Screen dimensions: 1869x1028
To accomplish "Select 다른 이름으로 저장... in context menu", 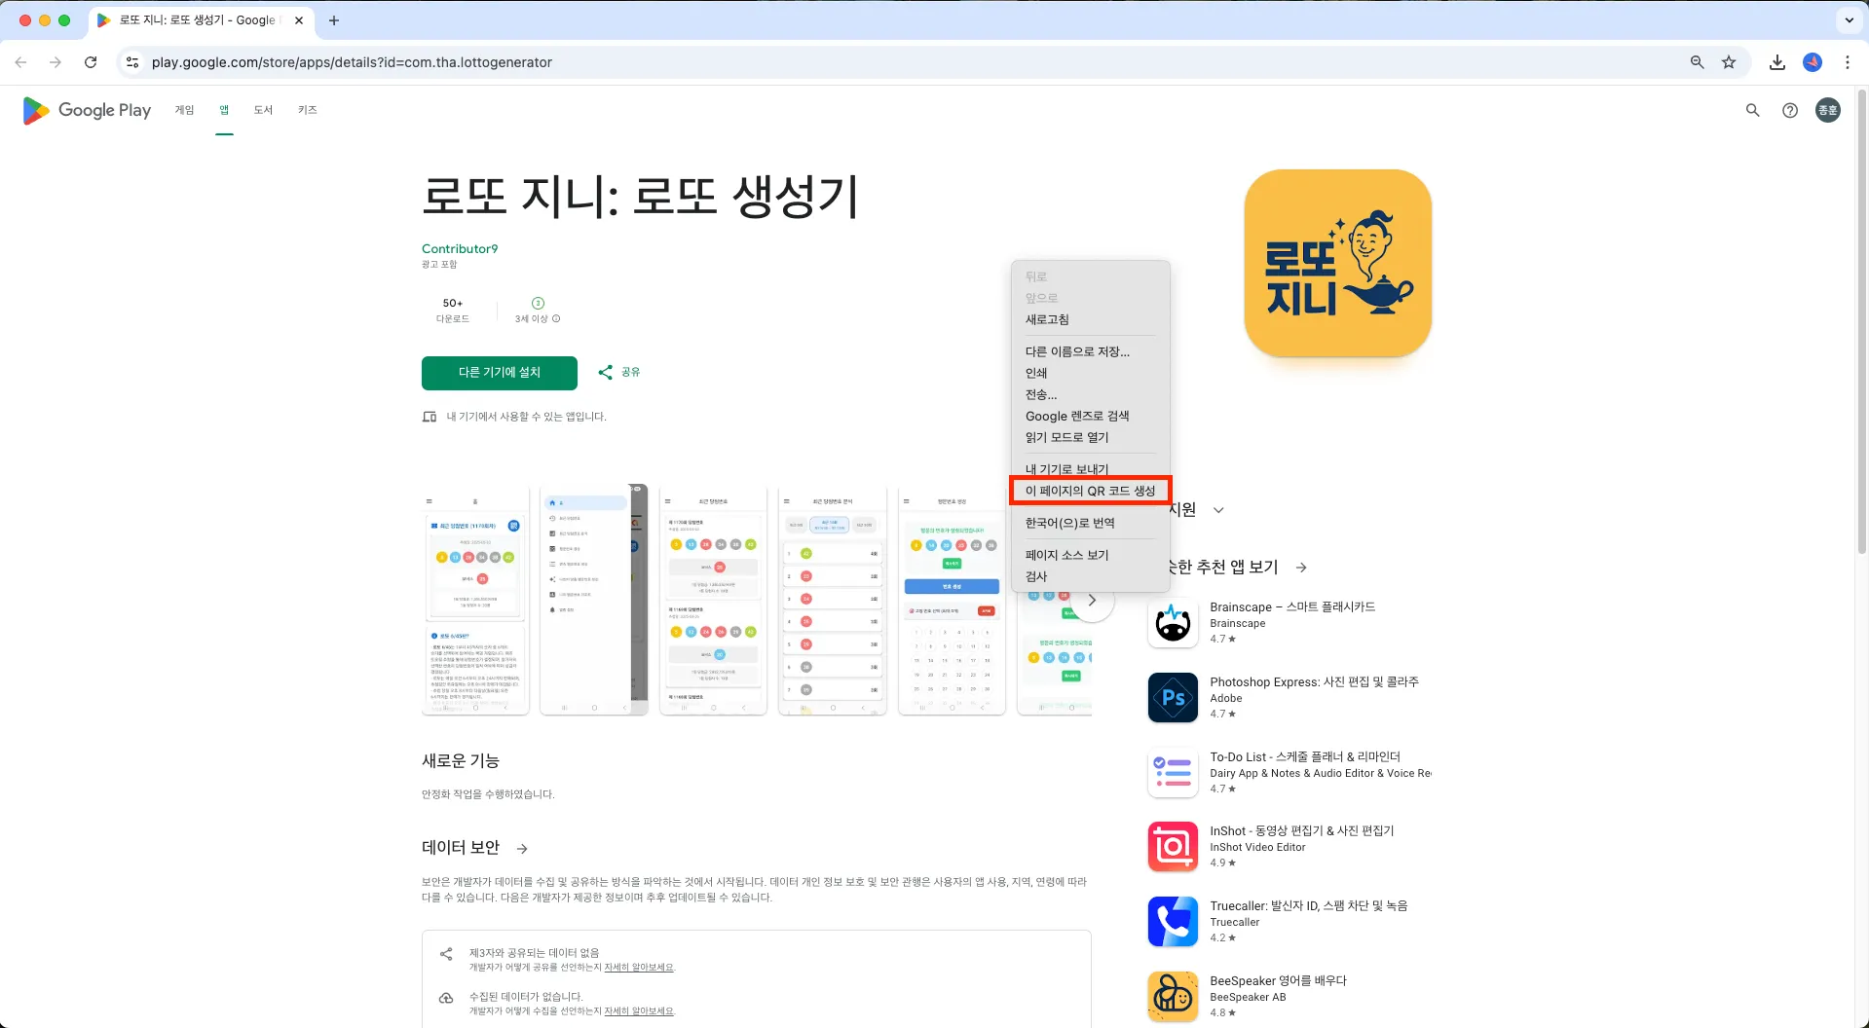I will [x=1090, y=351].
